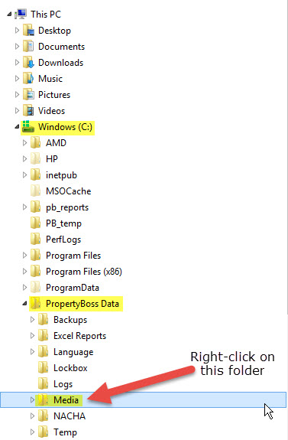Click the Desktop folder icon
The image size is (288, 440).
pyautogui.click(x=28, y=31)
